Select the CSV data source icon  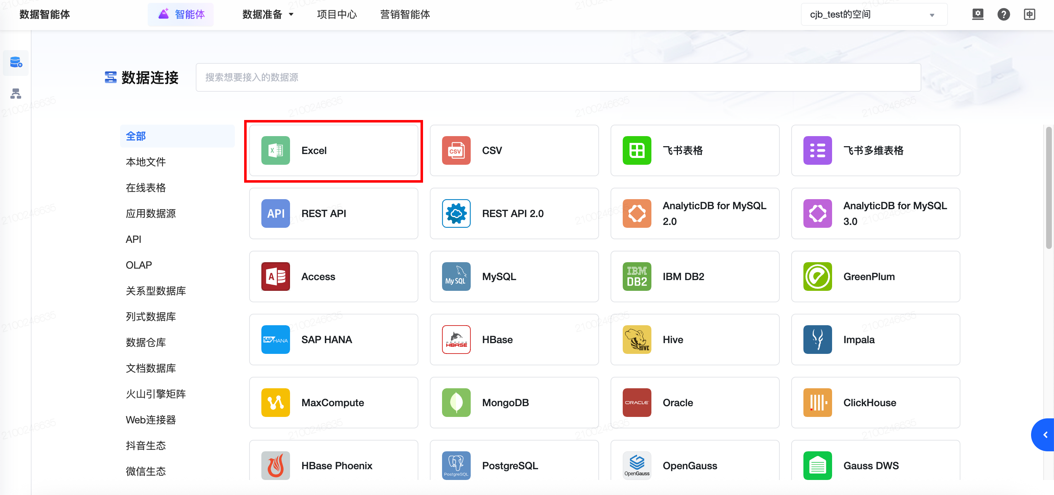[456, 150]
